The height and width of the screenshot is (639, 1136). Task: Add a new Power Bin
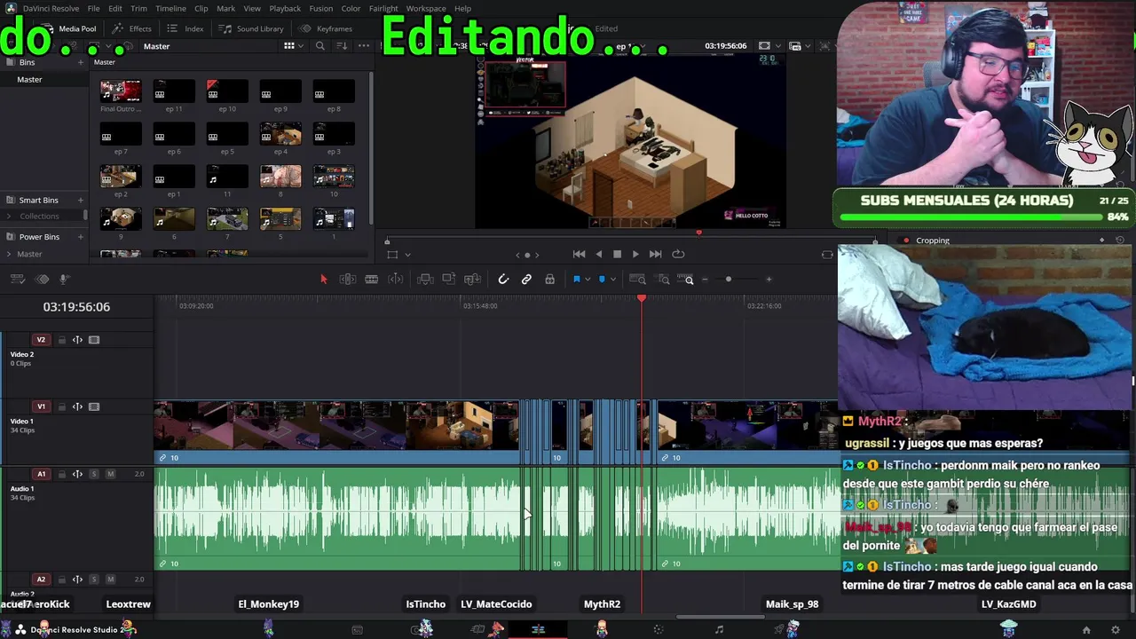[x=80, y=237]
